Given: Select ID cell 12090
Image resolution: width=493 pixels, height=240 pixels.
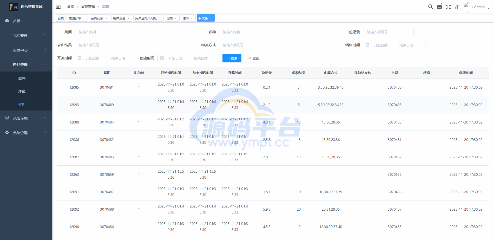Looking at the screenshot, I should click(x=74, y=227).
